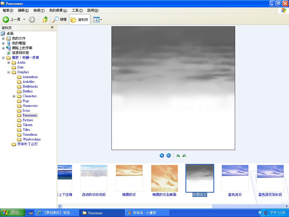The height and width of the screenshot is (217, 289).
Task: Close the 資料夾 side pane
Action: pos(52,27)
